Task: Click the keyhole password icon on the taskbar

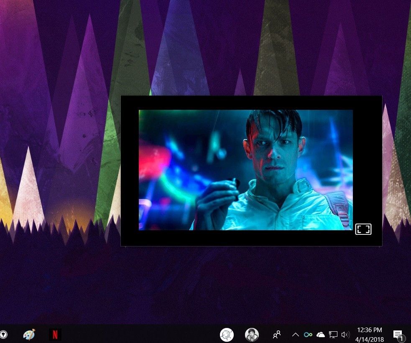Action: click(x=3, y=335)
